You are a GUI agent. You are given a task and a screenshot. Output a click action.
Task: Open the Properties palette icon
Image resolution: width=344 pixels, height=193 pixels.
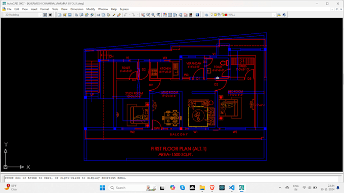(165, 15)
